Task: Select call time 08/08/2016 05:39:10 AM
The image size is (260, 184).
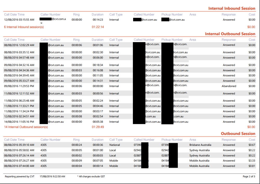Action: [19, 145]
